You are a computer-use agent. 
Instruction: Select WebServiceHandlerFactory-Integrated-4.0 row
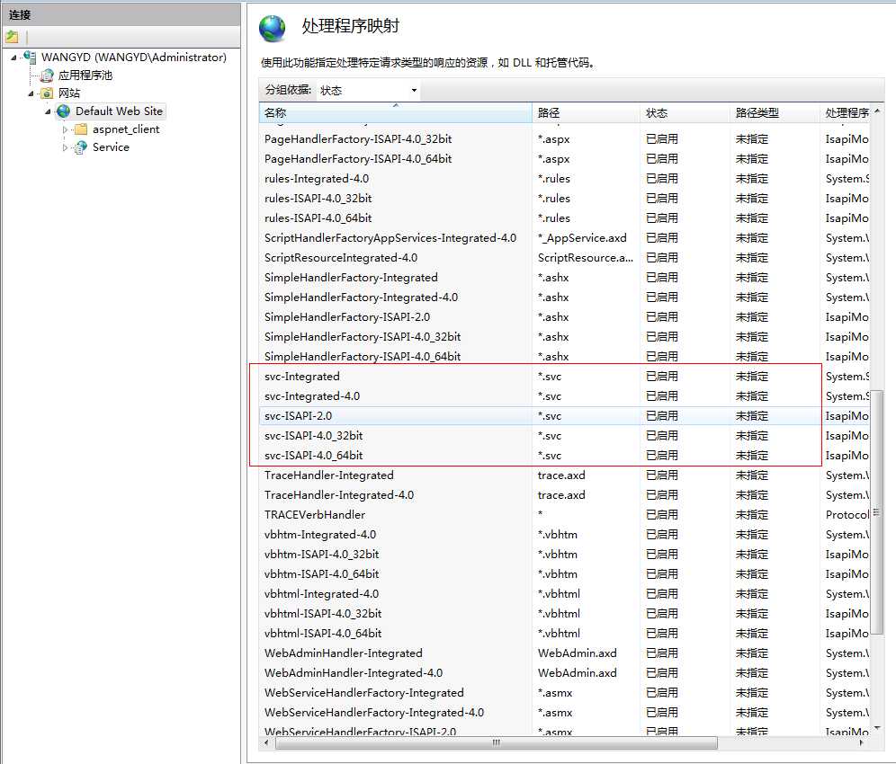pyautogui.click(x=564, y=713)
